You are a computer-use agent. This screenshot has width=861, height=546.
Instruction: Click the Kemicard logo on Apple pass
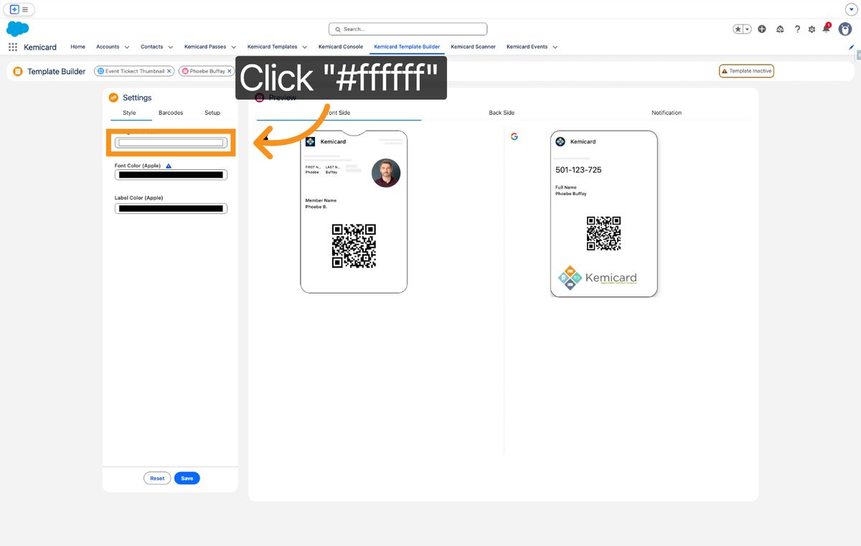point(310,141)
